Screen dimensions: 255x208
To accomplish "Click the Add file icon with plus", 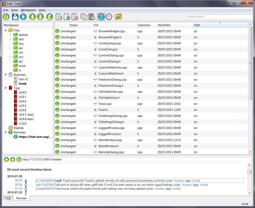I will click(x=59, y=17).
